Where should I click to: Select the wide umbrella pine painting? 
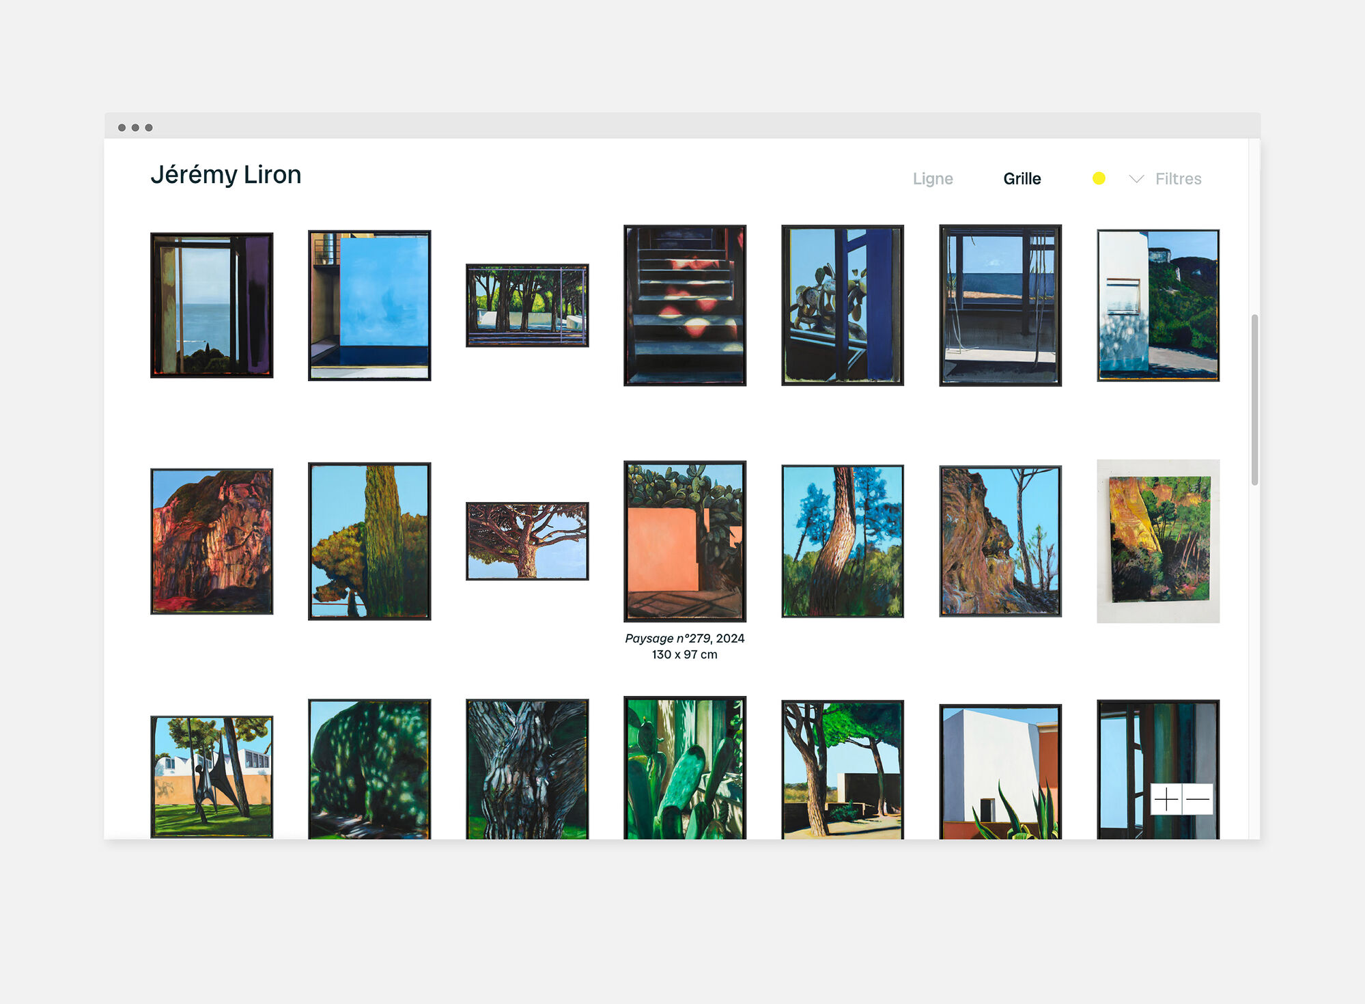526,541
